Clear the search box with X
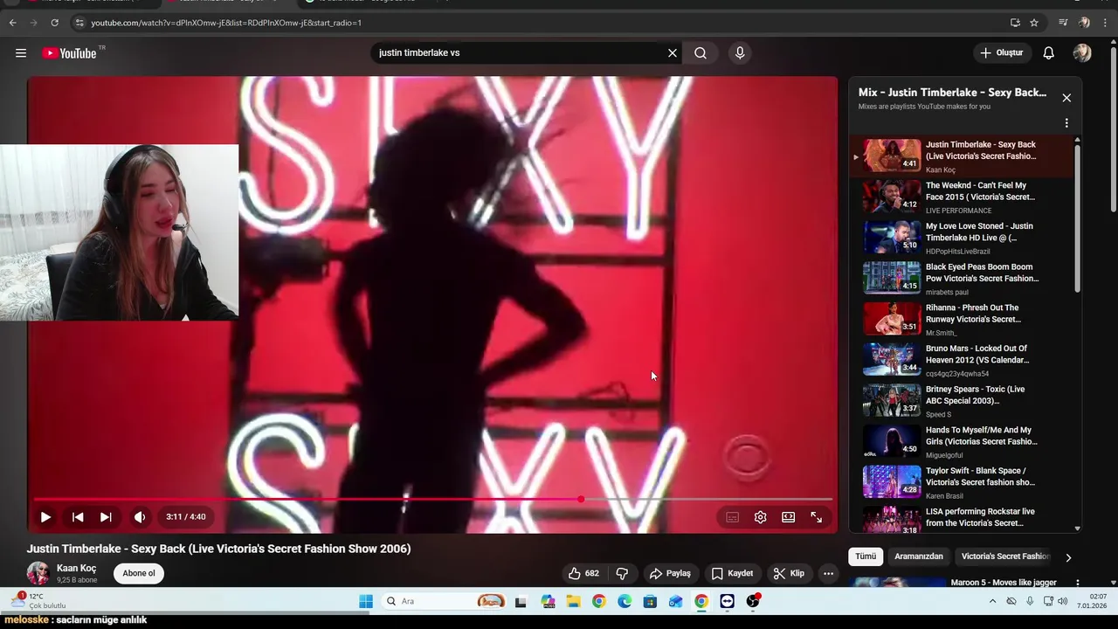 pos(673,53)
